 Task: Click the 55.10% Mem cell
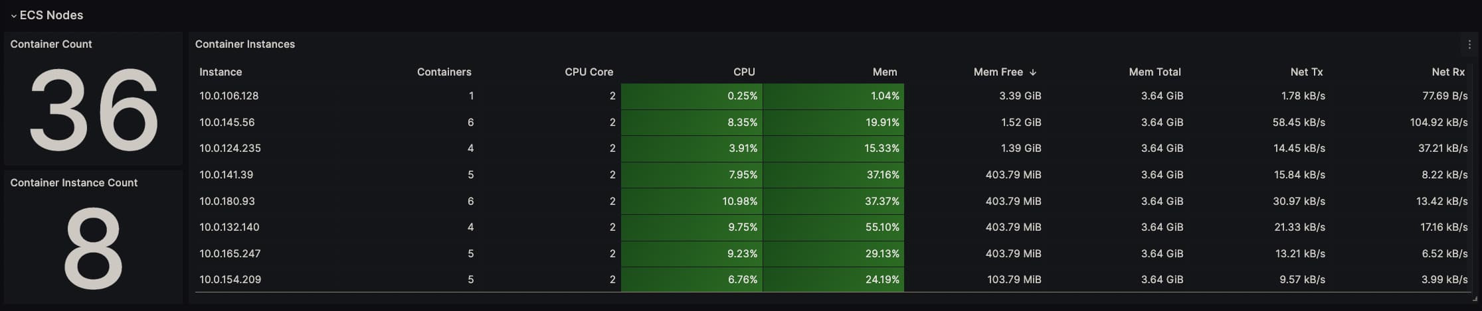(881, 227)
